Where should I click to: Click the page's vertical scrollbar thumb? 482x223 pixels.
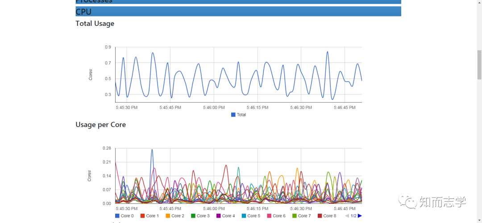479,65
